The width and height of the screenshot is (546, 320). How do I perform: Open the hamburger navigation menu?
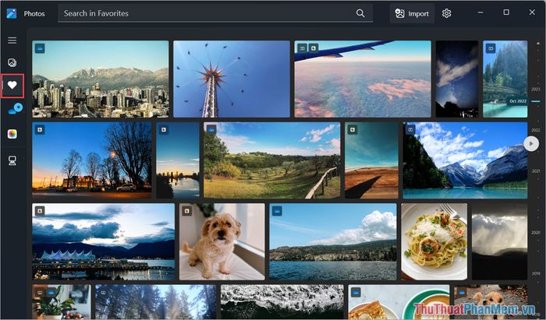[x=12, y=40]
